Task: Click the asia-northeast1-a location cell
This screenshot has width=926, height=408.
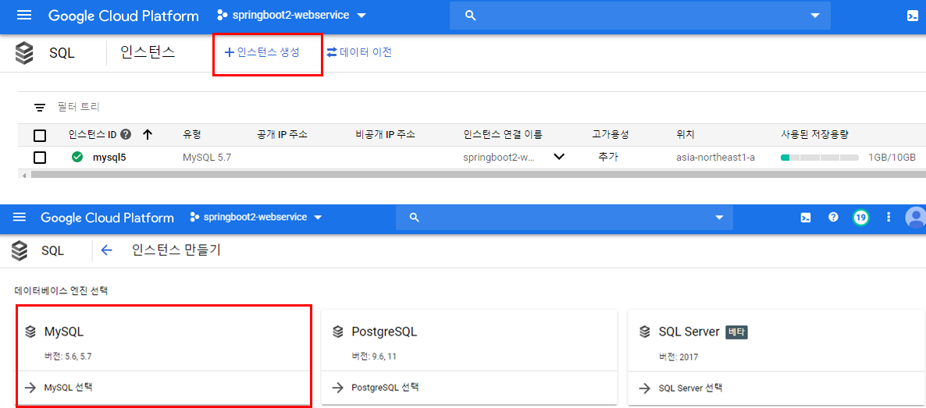Action: tap(716, 158)
